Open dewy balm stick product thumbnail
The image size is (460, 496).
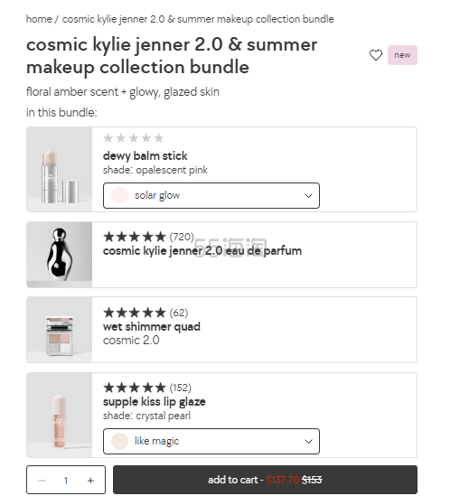[x=60, y=170]
